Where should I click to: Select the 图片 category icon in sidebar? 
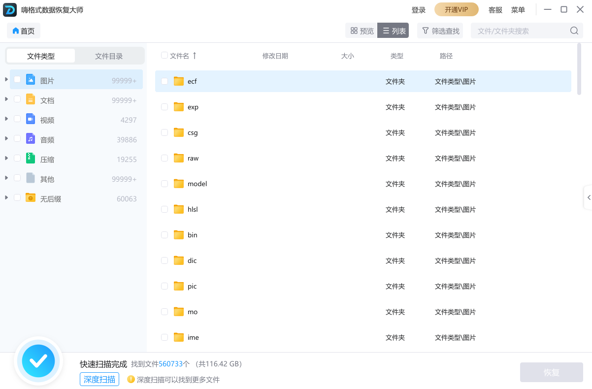tap(30, 80)
